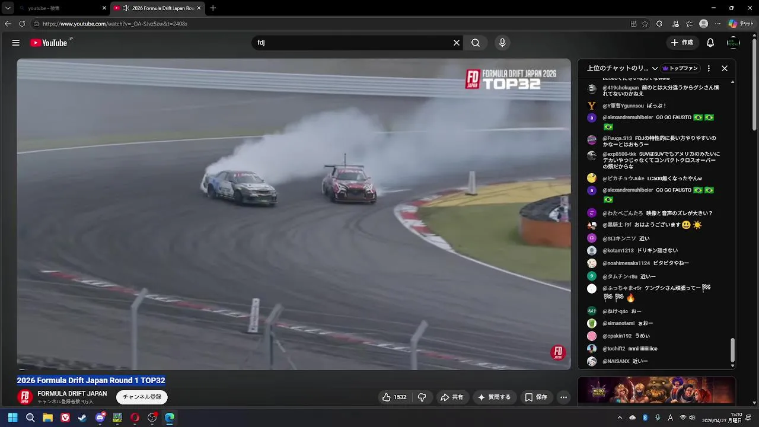This screenshot has height=427, width=759.
Task: Open tab search dropdown at tab strip
Action: tap(8, 8)
